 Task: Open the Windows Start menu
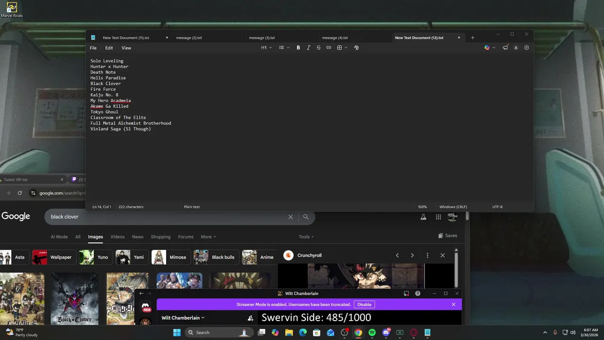pos(177,332)
